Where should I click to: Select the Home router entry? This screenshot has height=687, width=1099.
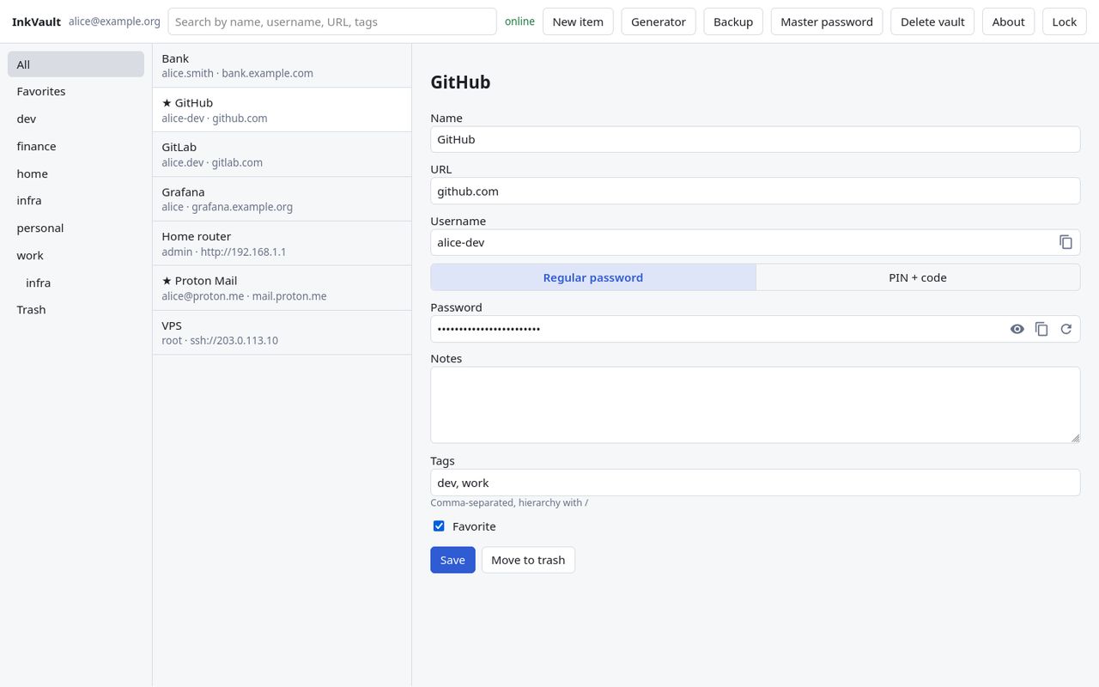(282, 244)
